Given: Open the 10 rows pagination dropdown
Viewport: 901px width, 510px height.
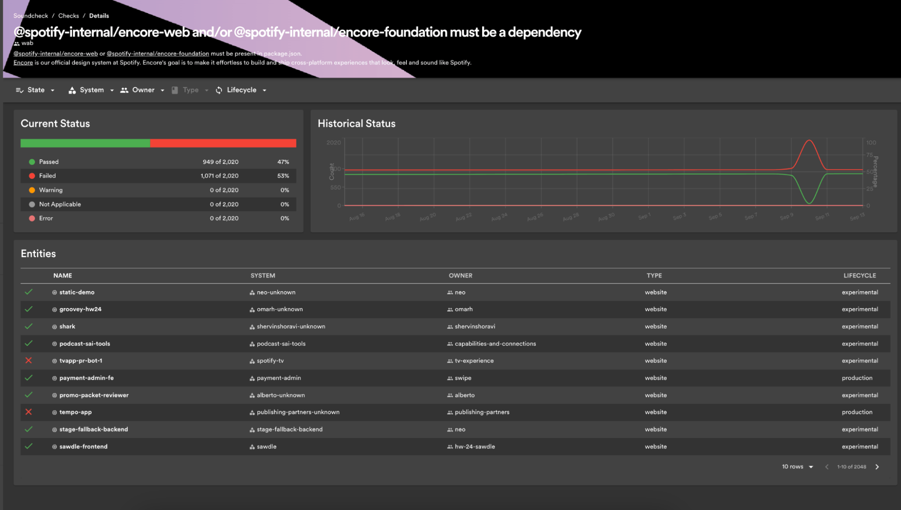Looking at the screenshot, I should [797, 466].
